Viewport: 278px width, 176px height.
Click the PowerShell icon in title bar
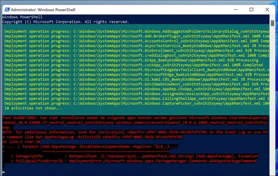click(x=7, y=10)
